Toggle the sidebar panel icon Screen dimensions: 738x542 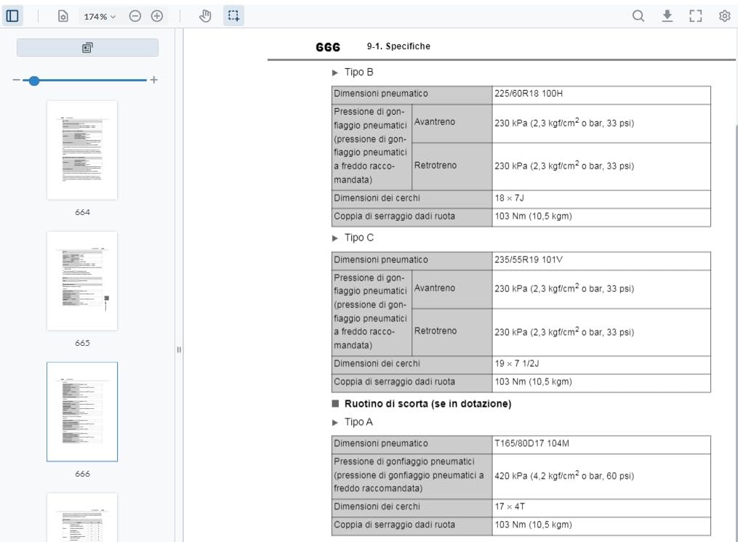tap(12, 16)
